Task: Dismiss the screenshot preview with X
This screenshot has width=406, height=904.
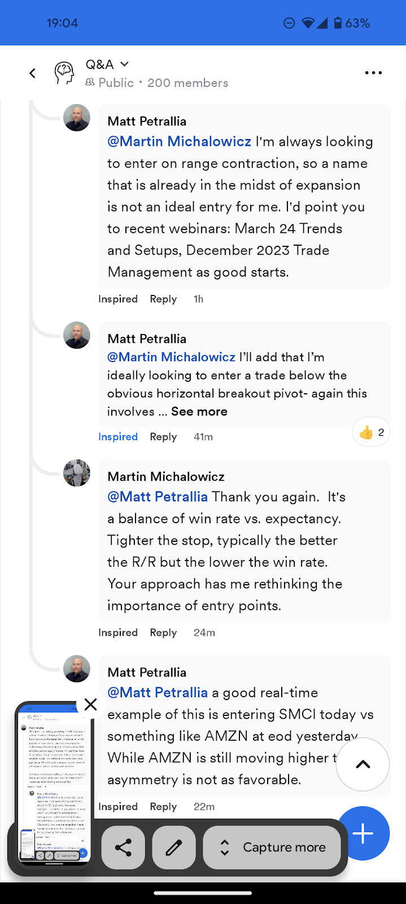Action: [90, 704]
